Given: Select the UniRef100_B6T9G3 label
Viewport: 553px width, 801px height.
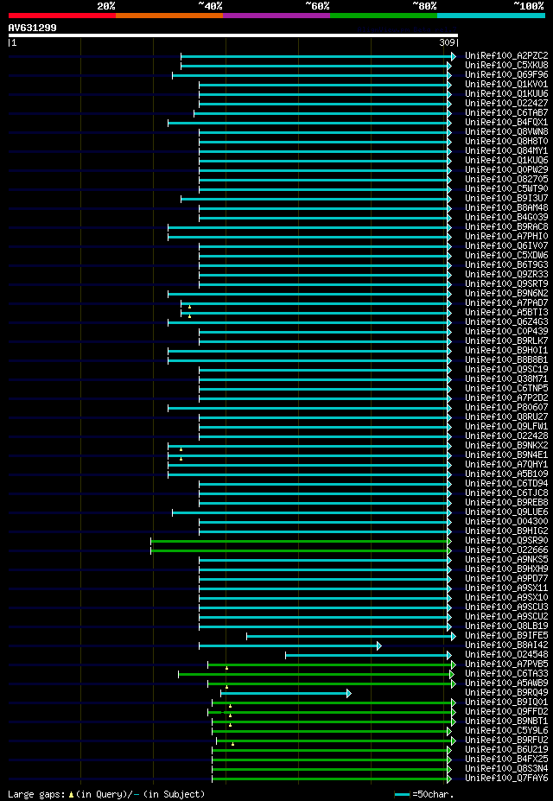Looking at the screenshot, I should tap(506, 265).
